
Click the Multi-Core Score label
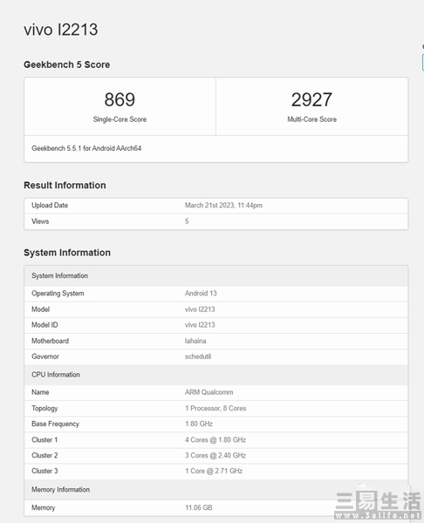tap(311, 119)
